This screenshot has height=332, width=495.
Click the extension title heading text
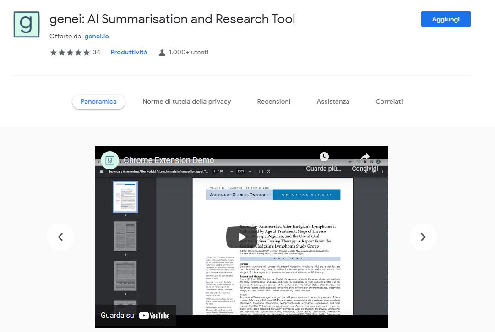[x=172, y=19]
